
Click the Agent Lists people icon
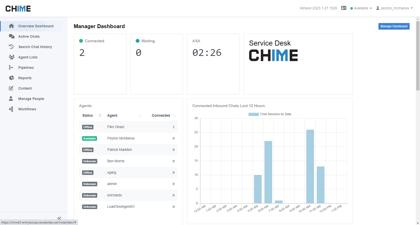pos(12,57)
